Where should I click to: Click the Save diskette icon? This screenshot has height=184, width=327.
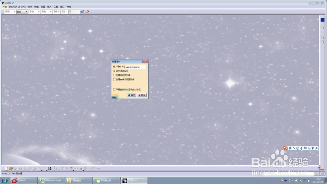16,169
